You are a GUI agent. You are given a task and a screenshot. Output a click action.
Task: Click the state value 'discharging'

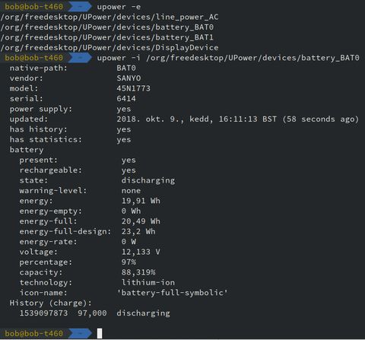[148, 180]
